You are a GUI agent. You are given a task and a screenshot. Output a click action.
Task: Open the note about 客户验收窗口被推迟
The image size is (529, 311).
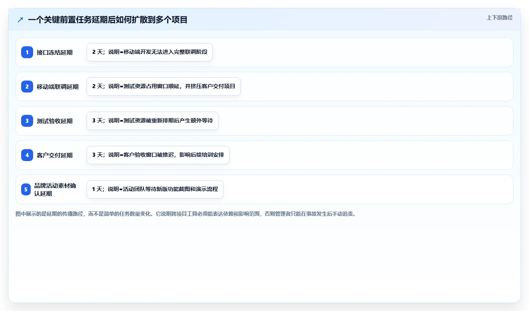(158, 155)
